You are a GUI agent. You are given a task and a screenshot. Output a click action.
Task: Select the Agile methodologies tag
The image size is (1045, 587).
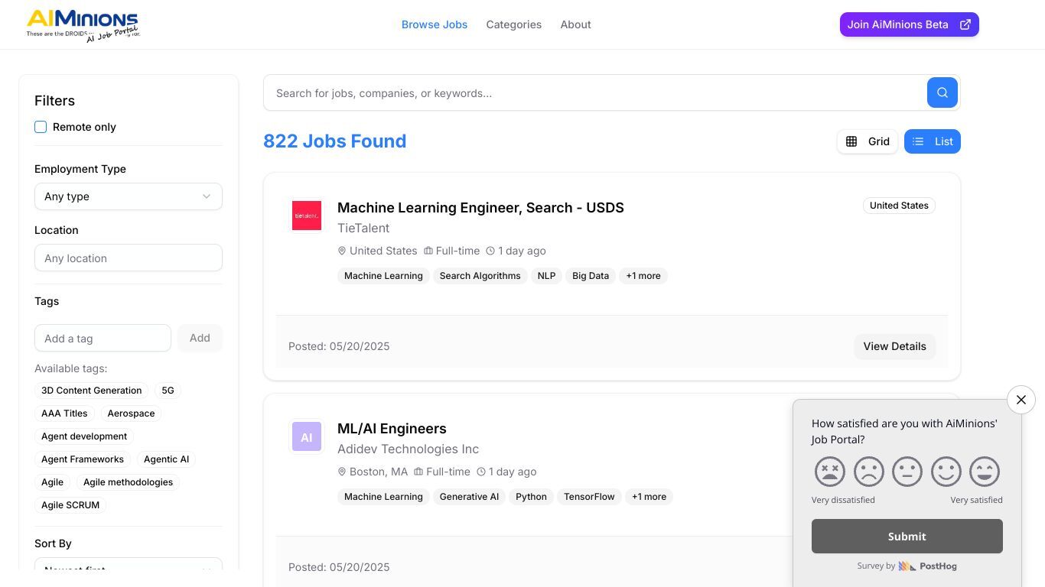(128, 482)
